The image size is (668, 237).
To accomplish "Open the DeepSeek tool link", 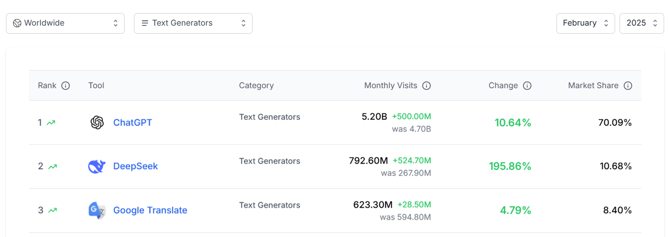I will pyautogui.click(x=136, y=166).
